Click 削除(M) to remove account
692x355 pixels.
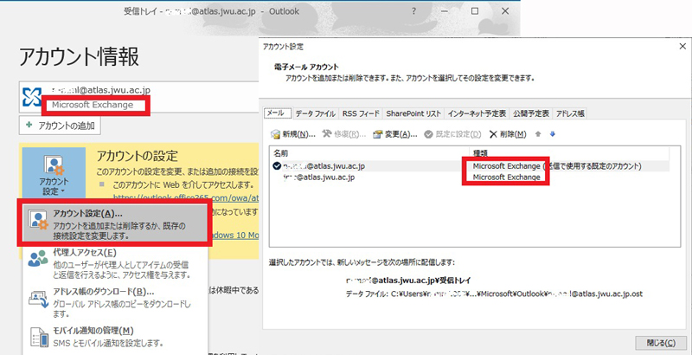[508, 134]
